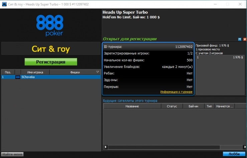Sort satellites by the Статус column
Viewport: 247px width, 158px height.
point(172,106)
